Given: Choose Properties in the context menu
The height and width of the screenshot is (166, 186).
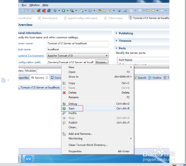Looking at the screenshot, I should pos(98,151).
